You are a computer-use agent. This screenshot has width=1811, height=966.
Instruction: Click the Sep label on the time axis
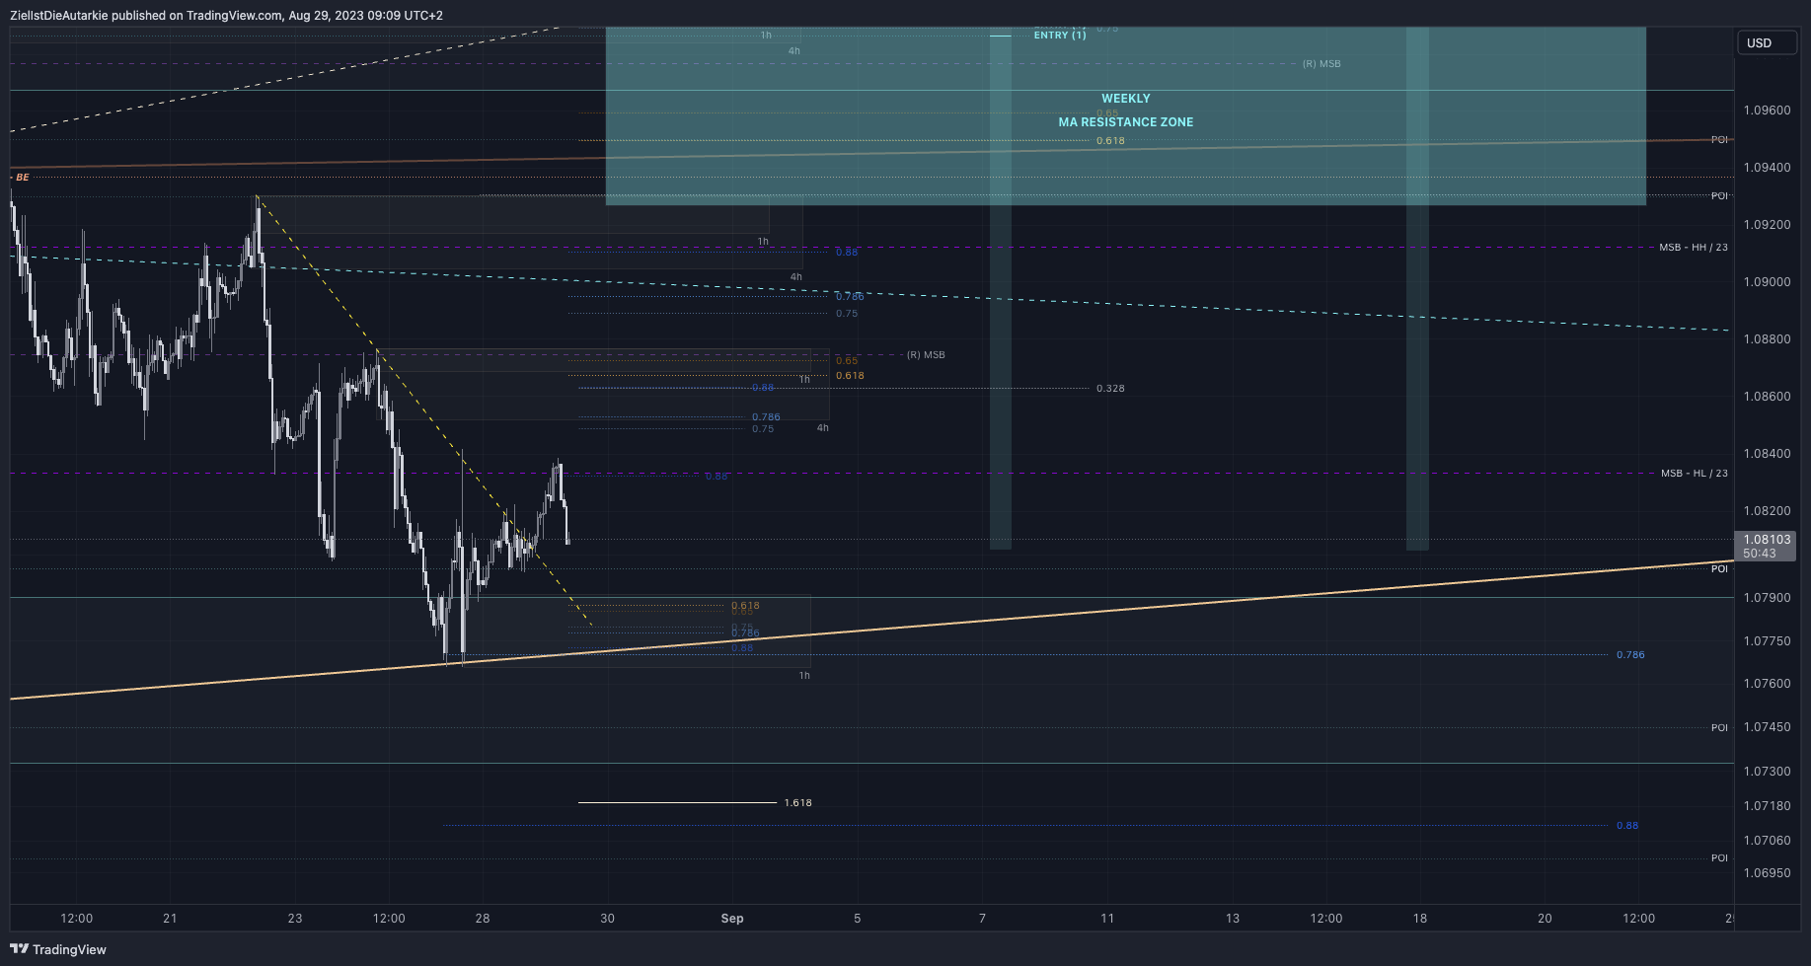(x=732, y=919)
